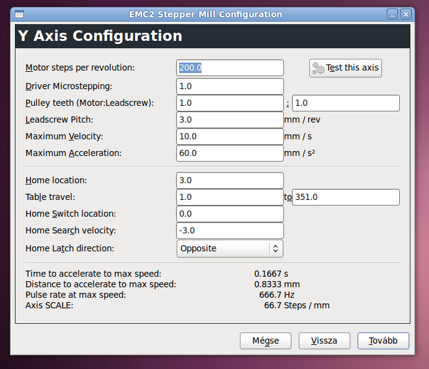Focus the Motor steps per revolution field
This screenshot has height=369, width=429.
230,68
